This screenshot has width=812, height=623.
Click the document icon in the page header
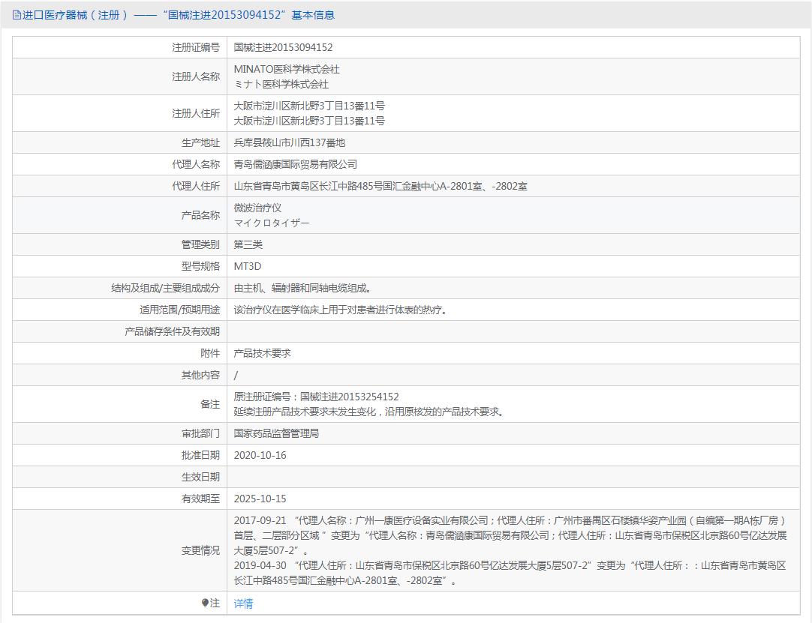tap(17, 15)
